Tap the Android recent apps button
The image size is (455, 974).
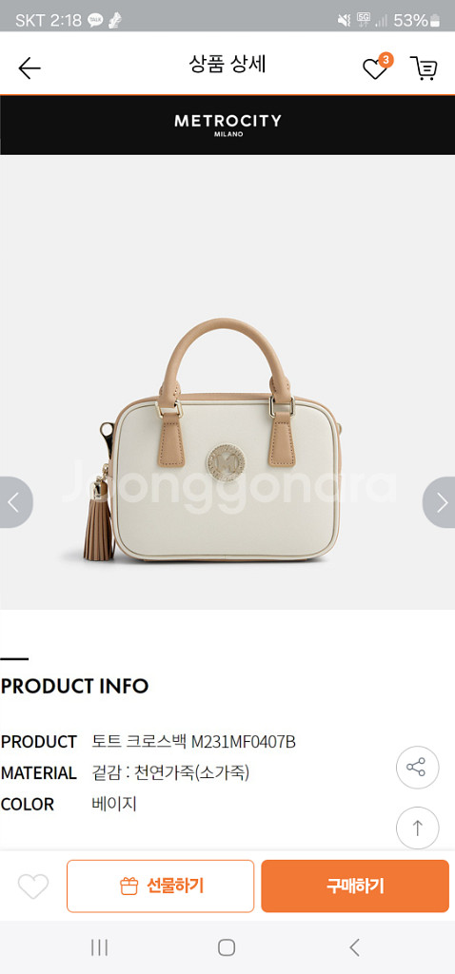(x=99, y=947)
